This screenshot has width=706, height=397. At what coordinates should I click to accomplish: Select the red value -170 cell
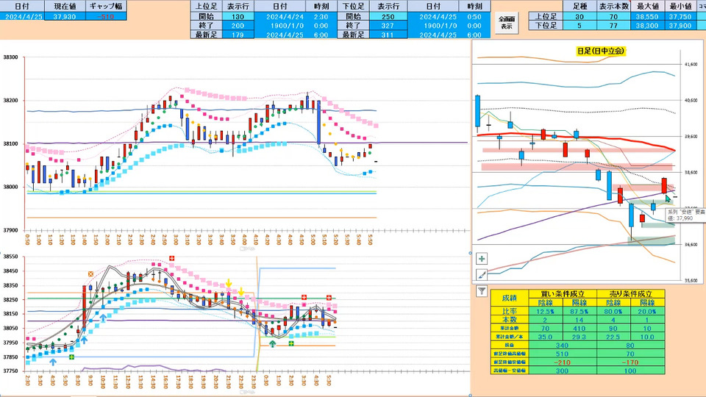pos(630,362)
